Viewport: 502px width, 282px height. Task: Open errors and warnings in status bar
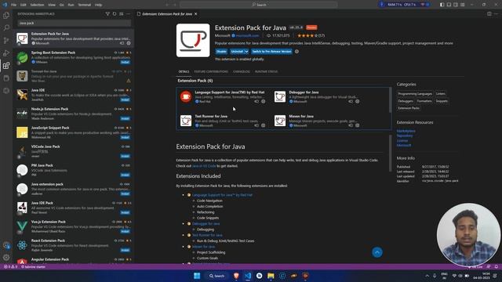(x=10, y=266)
